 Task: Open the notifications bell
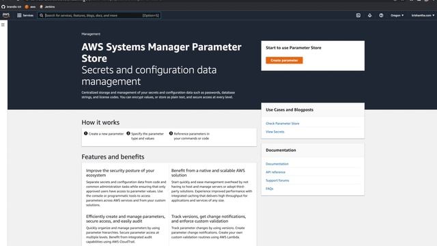tap(369, 15)
